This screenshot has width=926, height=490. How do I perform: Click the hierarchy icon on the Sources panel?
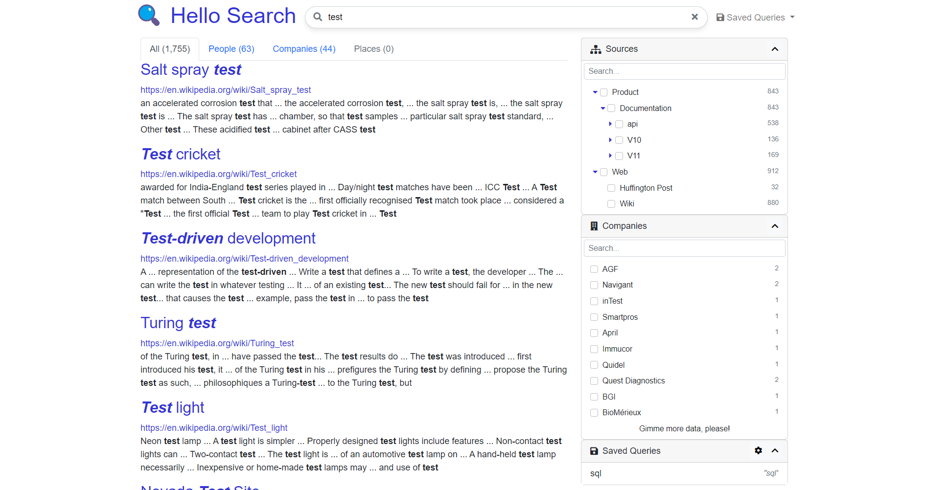[x=596, y=49]
